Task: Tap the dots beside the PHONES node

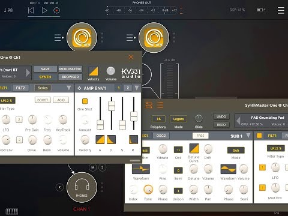Action: pyautogui.click(x=102, y=187)
